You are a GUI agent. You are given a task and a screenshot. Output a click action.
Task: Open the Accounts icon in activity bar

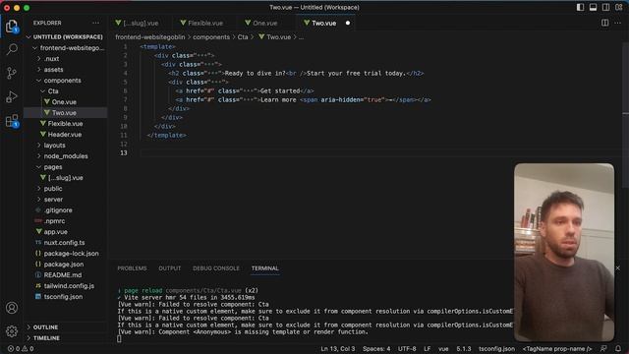coord(12,308)
